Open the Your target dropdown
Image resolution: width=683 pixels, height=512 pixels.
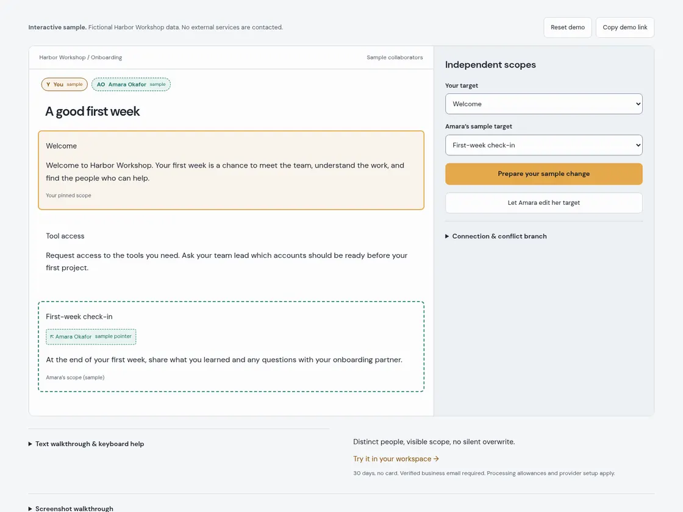coord(543,104)
